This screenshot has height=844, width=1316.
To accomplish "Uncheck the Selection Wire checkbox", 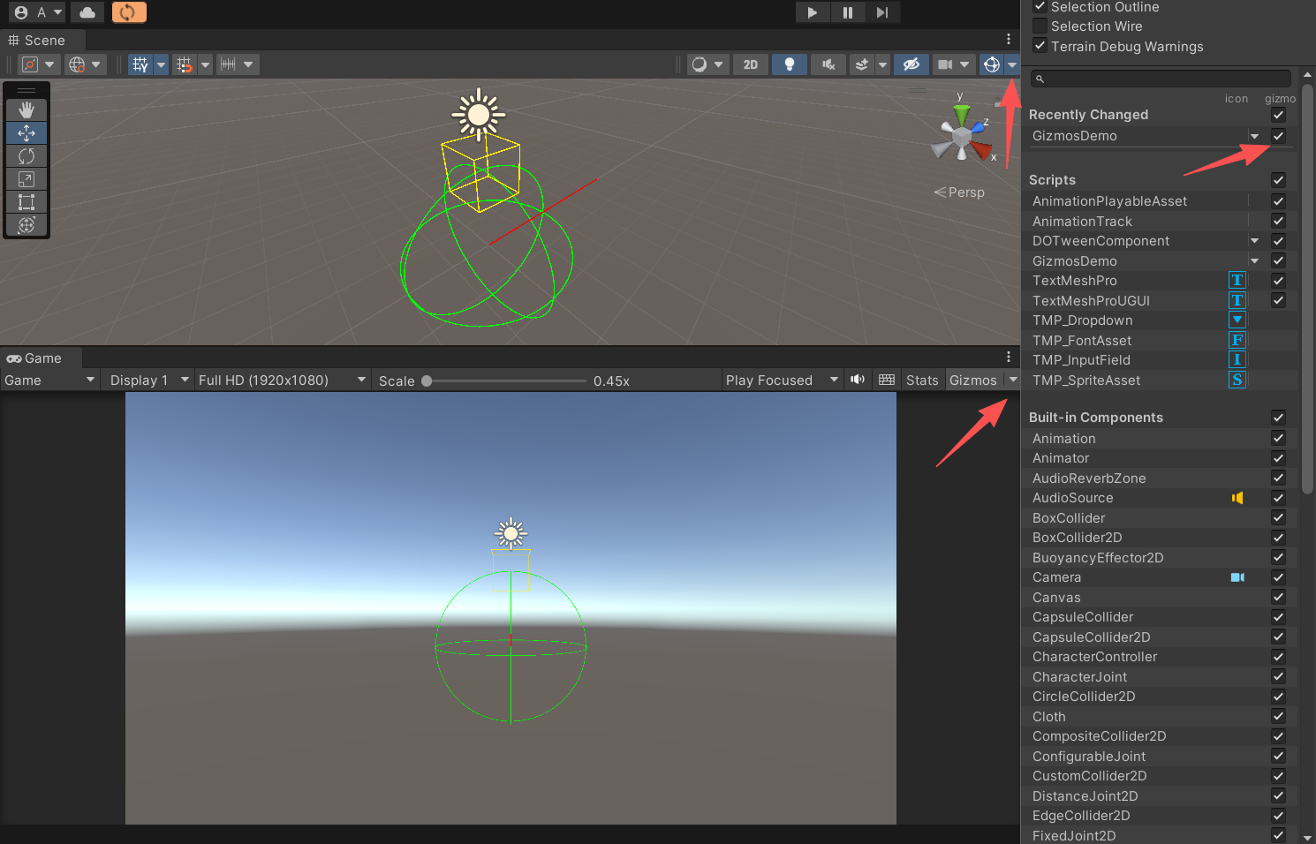I will pos(1040,26).
